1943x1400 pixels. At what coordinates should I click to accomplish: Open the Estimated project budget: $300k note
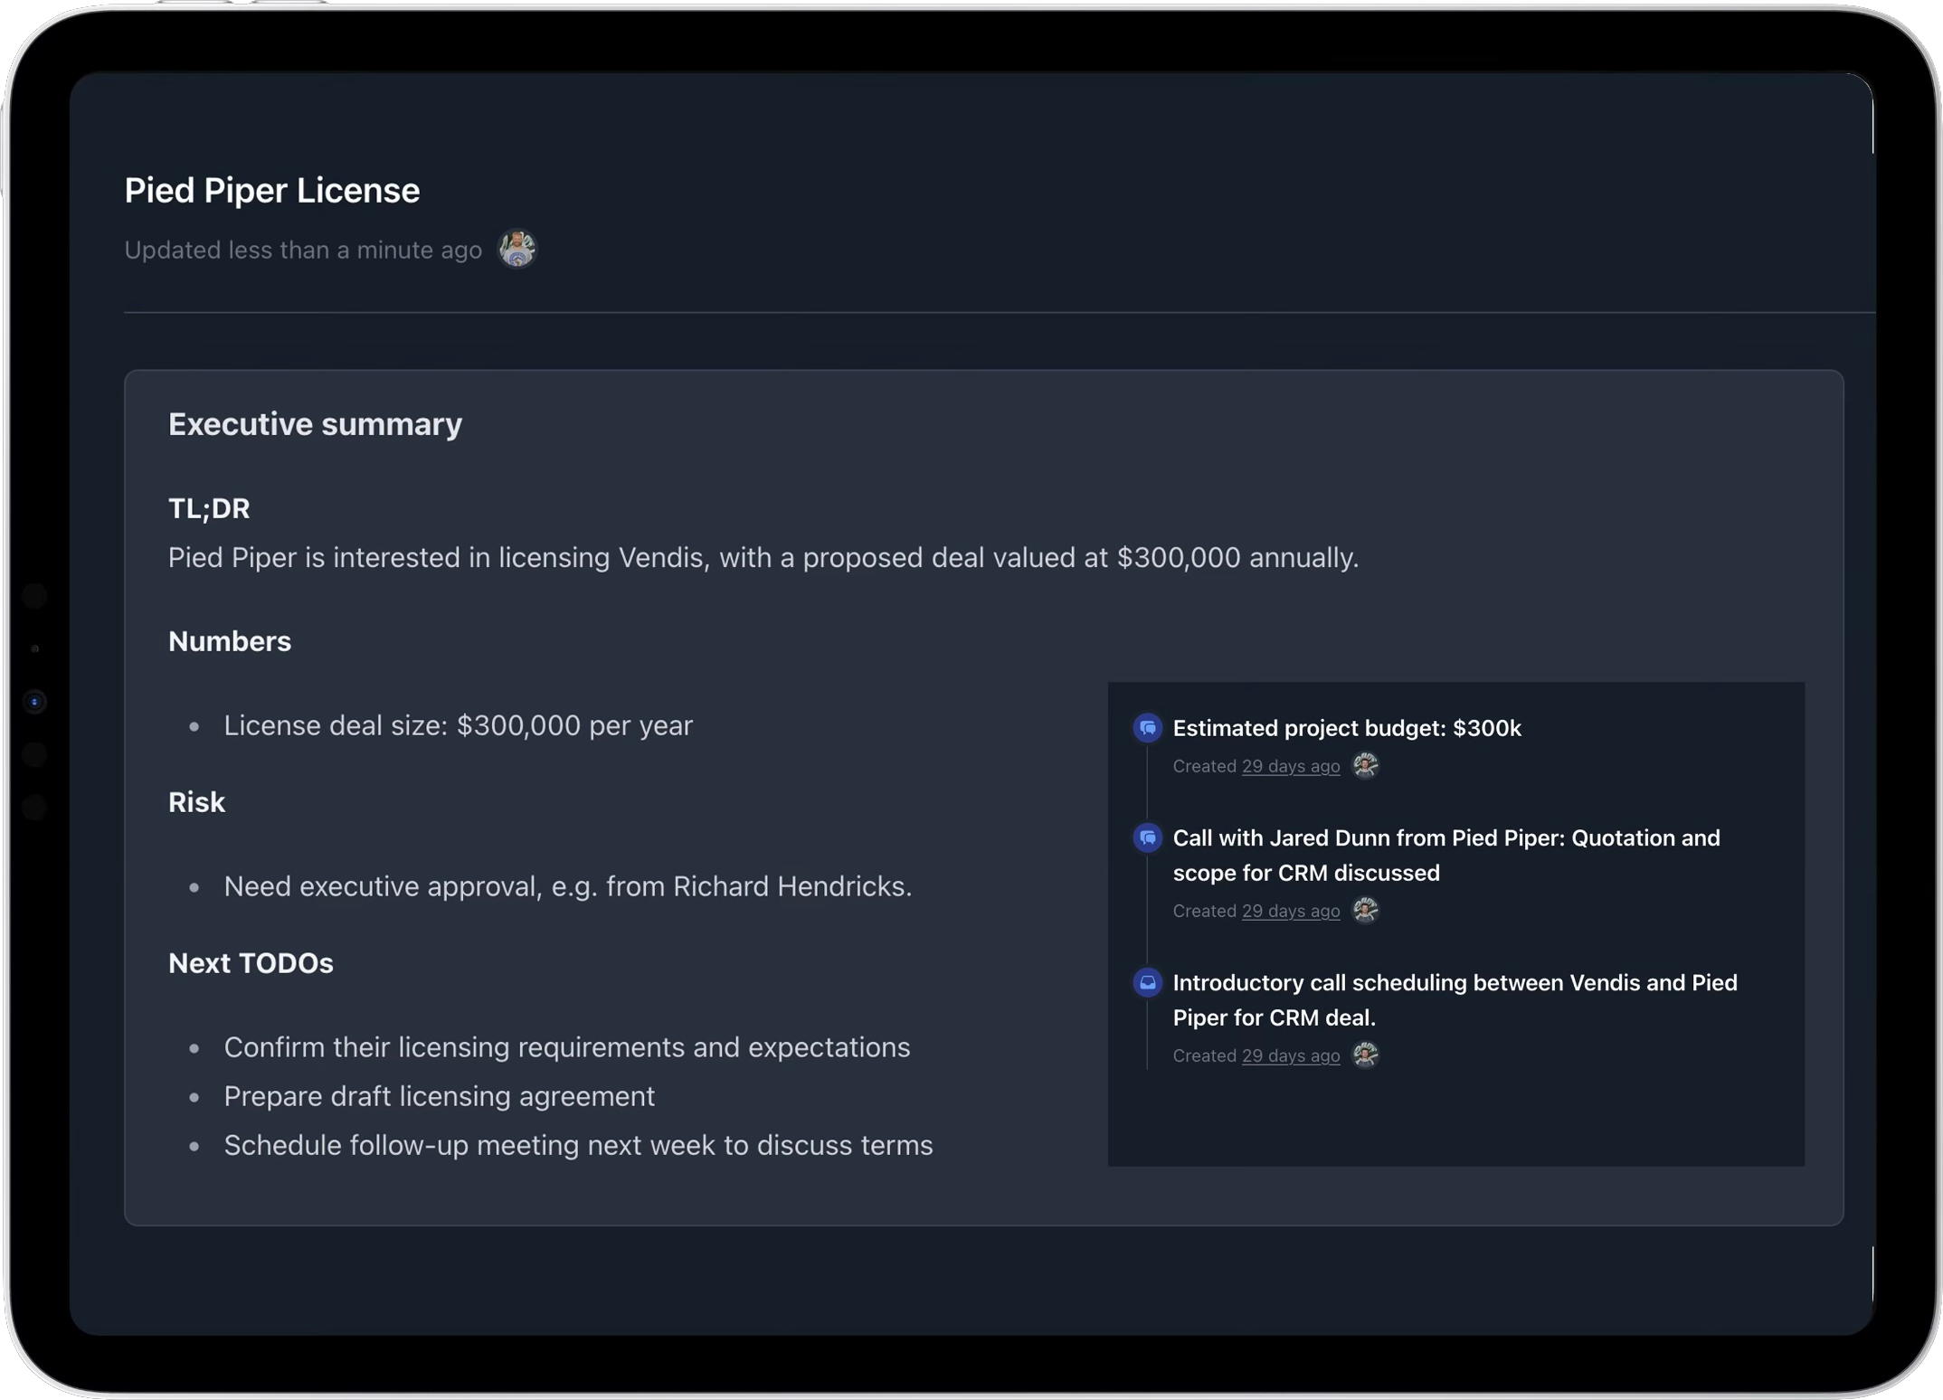1347,728
